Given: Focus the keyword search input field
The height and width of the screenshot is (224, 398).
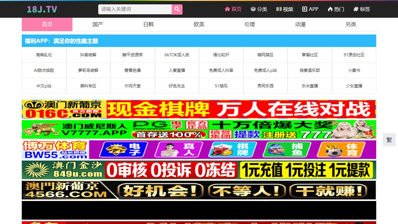Looking at the screenshot, I should pyautogui.click(x=135, y=9).
